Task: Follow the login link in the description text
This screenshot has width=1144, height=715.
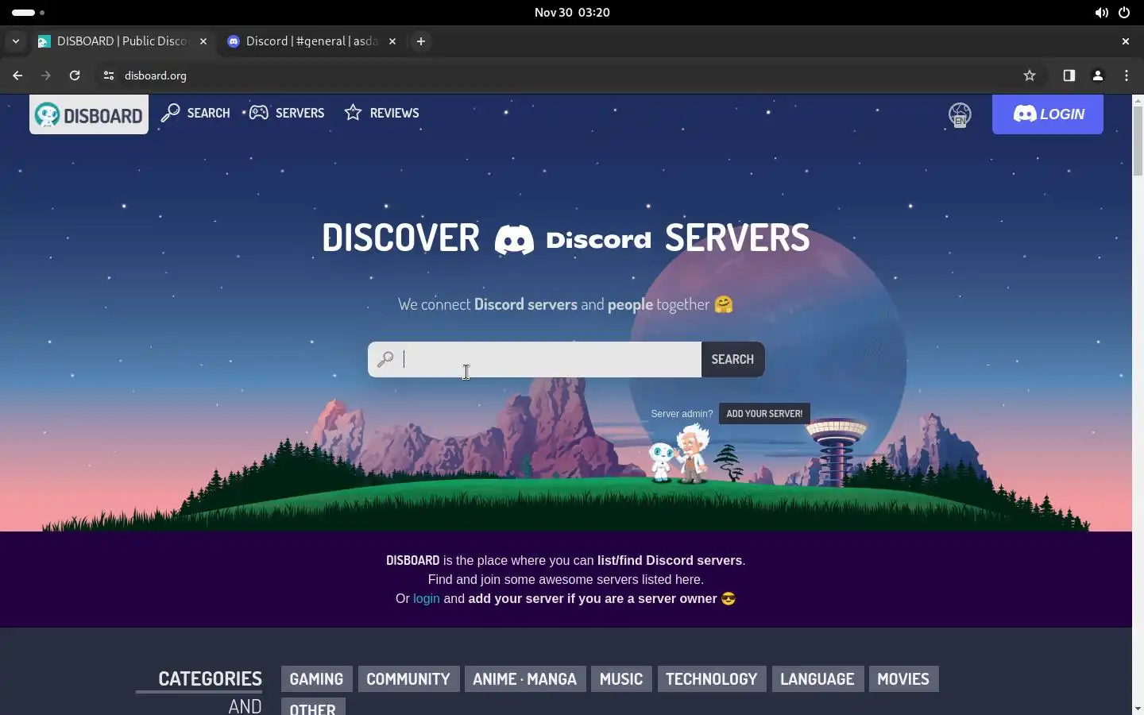Action: (x=426, y=598)
